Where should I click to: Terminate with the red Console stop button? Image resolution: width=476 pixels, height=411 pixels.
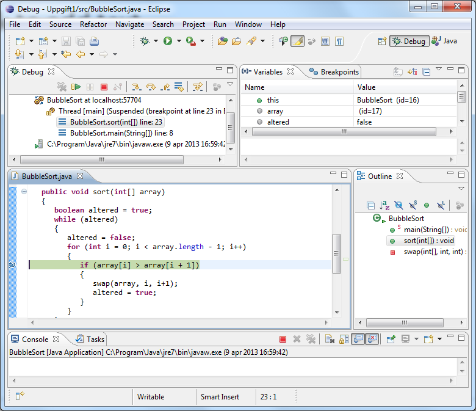tap(283, 339)
